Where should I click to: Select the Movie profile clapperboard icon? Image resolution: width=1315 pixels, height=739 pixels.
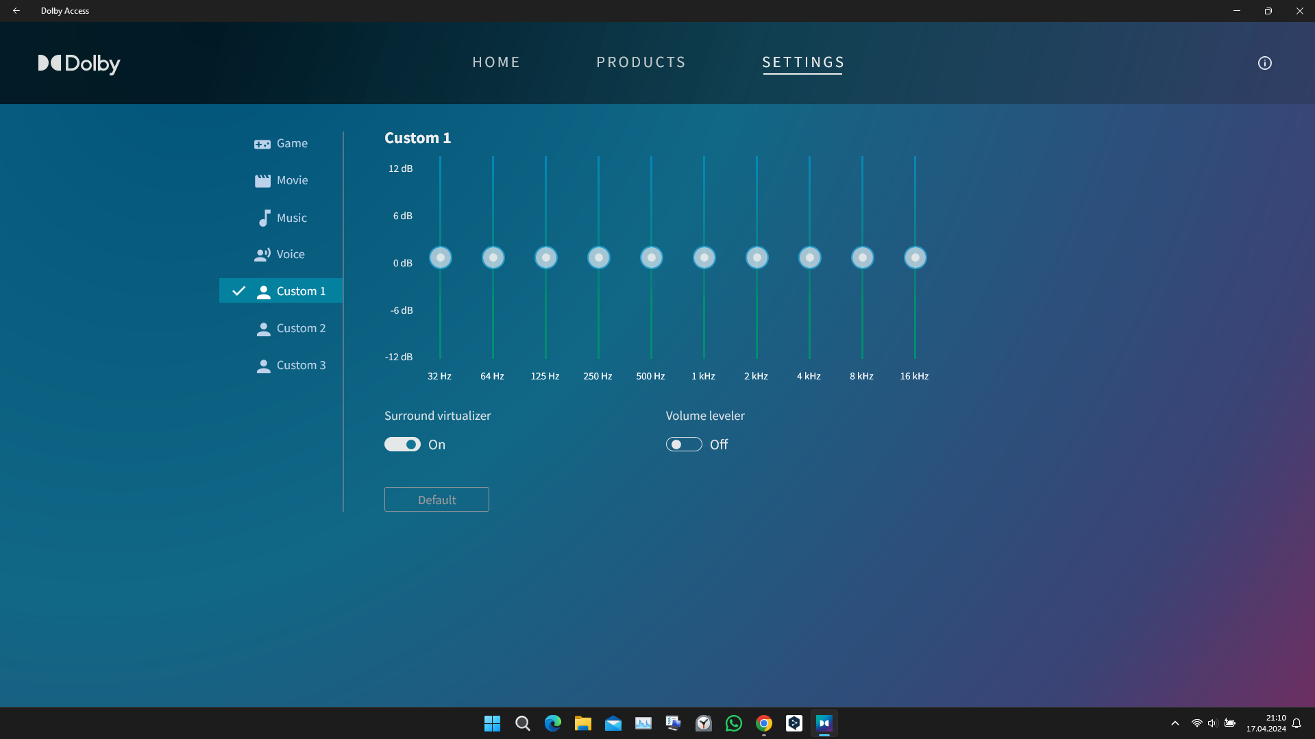tap(262, 181)
